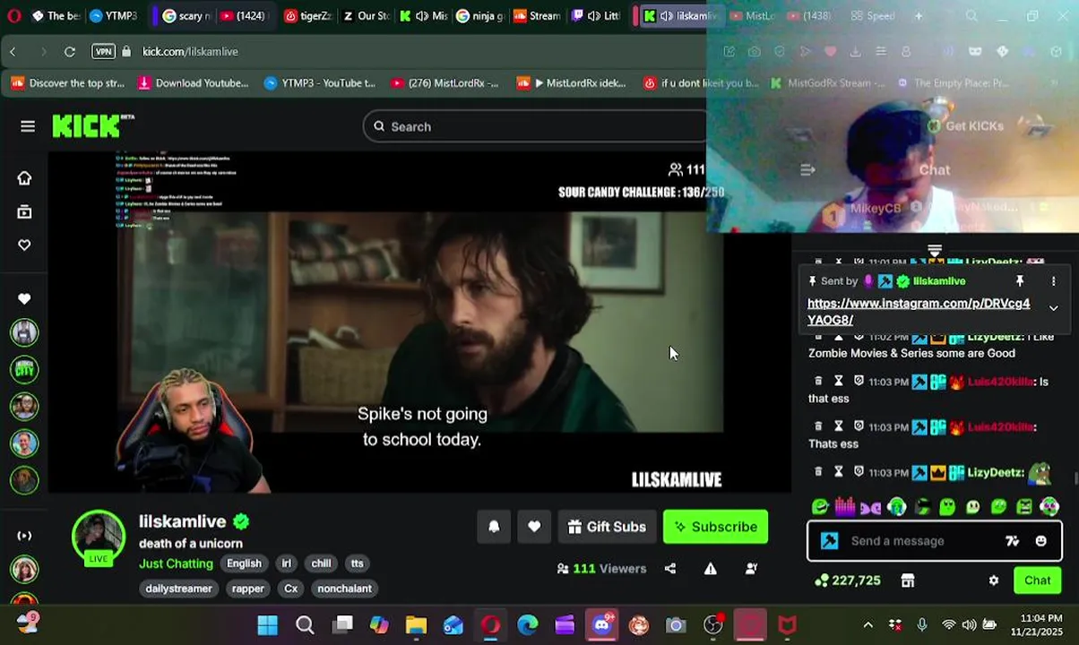Select the first green emote in quick bar
The image size is (1079, 645).
[820, 507]
